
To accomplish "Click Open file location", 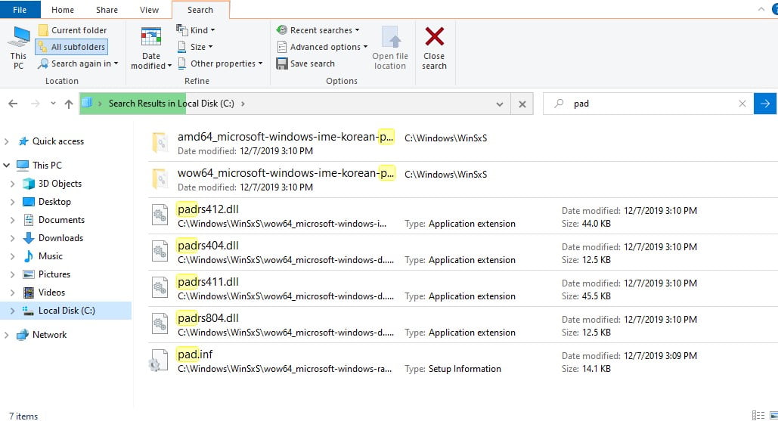I will (x=390, y=48).
